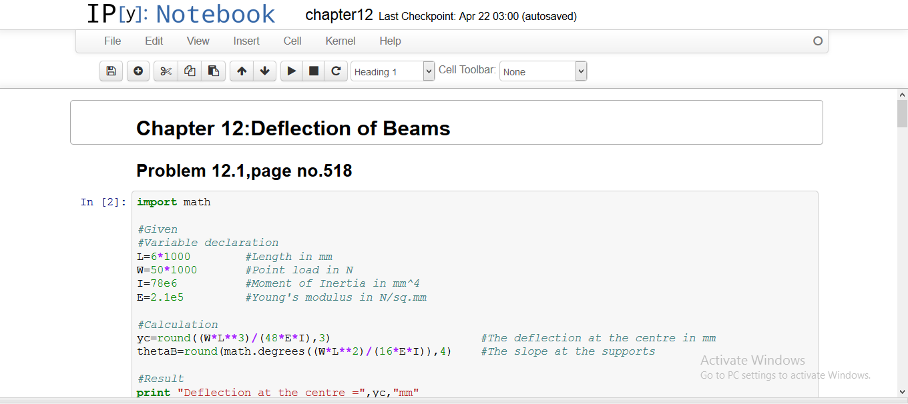
Task: Expand the Cell Toolbar dropdown showing None
Action: 543,71
